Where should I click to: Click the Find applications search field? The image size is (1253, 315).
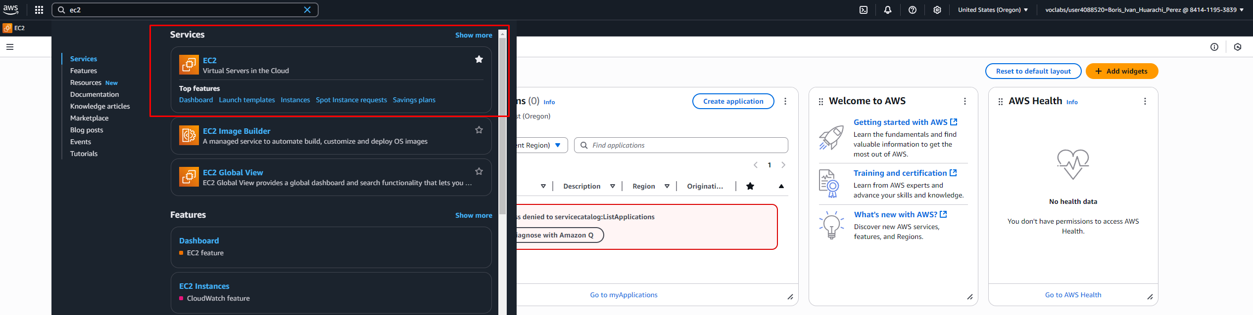[681, 145]
